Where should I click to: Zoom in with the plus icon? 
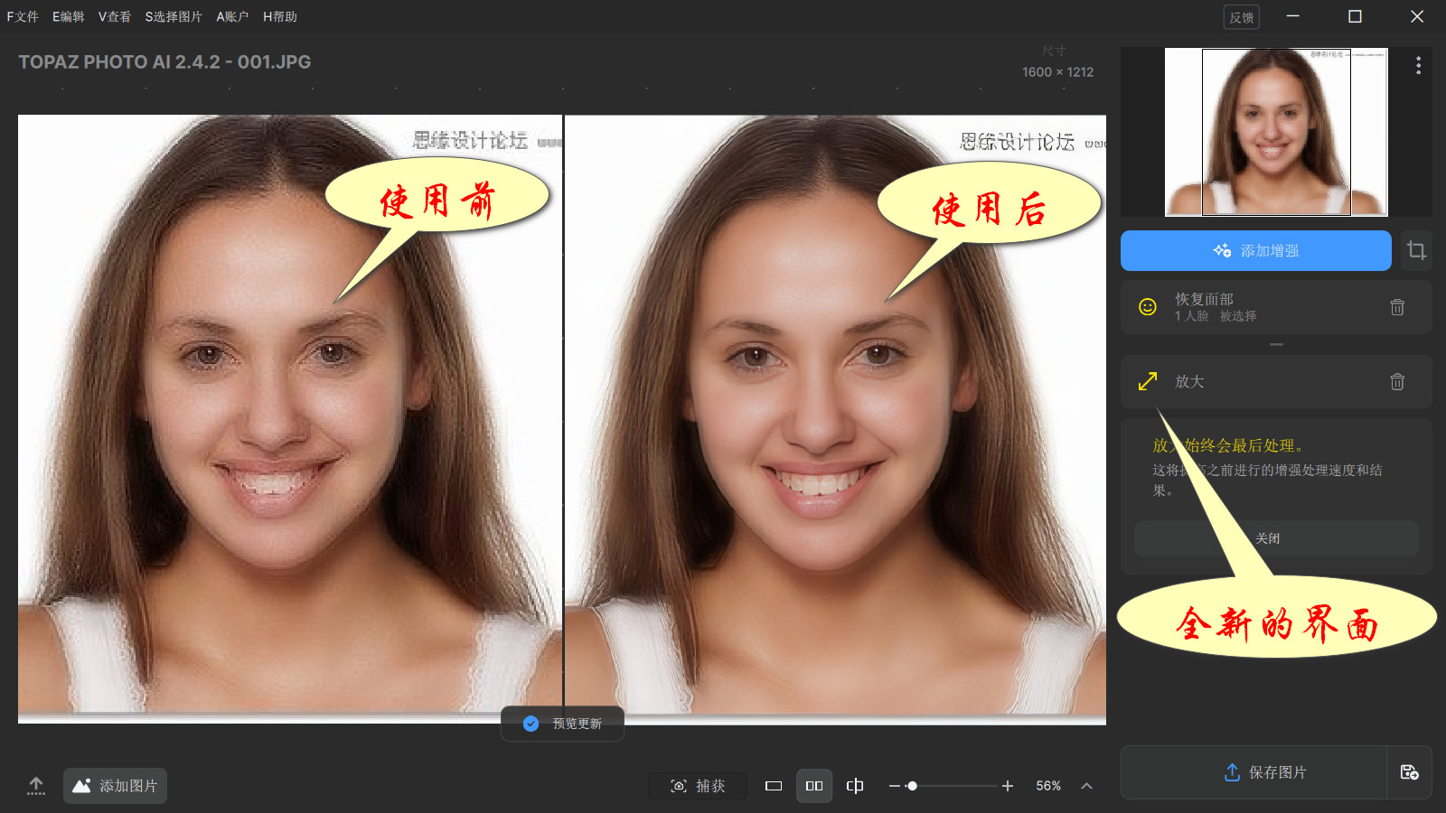pyautogui.click(x=1008, y=786)
